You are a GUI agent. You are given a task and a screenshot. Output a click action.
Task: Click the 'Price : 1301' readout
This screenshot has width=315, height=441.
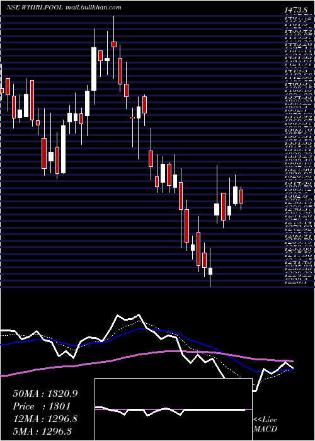point(42,406)
